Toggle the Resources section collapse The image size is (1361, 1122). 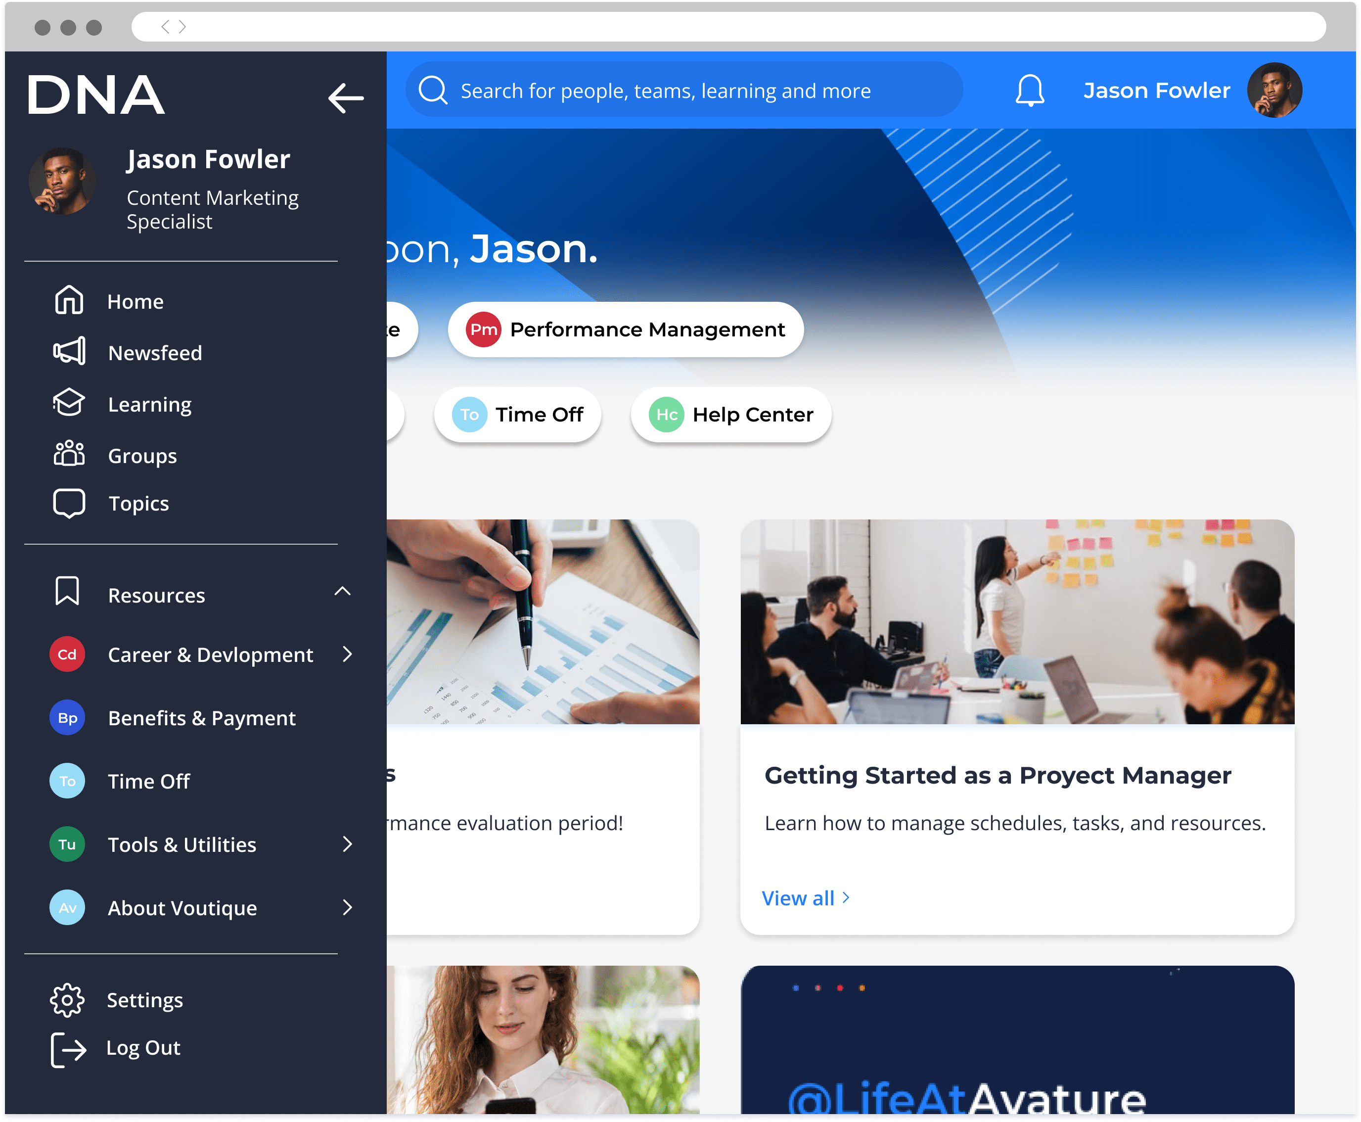coord(345,593)
